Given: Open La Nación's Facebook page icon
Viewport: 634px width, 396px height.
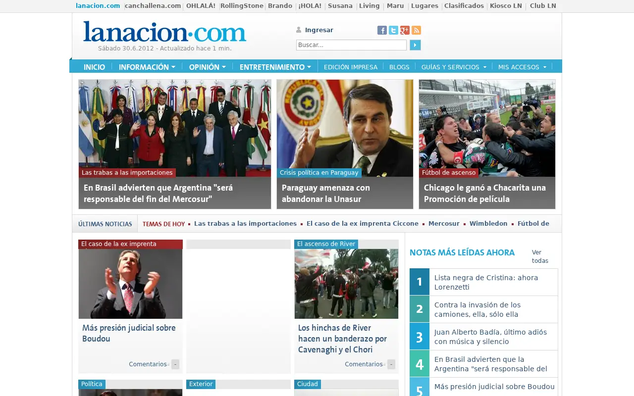Looking at the screenshot, I should point(382,30).
